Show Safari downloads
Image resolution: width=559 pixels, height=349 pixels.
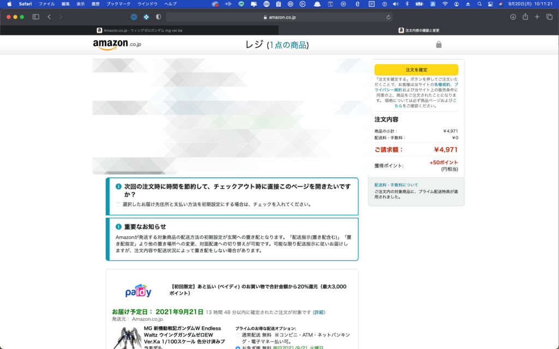click(x=513, y=17)
